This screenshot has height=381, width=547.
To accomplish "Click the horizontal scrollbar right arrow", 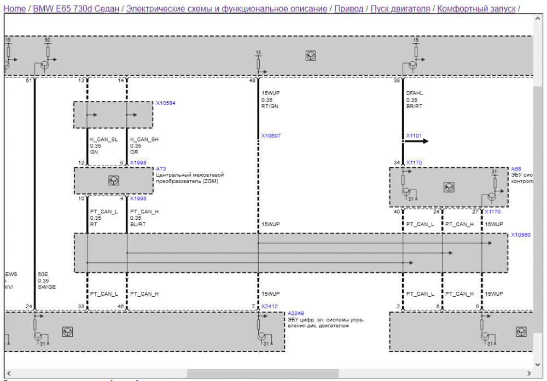I will point(529,373).
